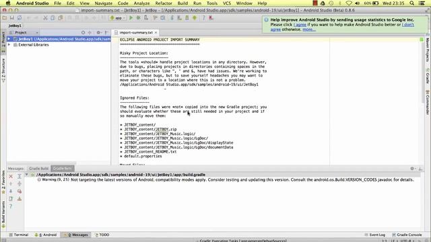Image resolution: width=431 pixels, height=242 pixels.
Task: Click the help icon in Messages panel
Action: (11, 206)
